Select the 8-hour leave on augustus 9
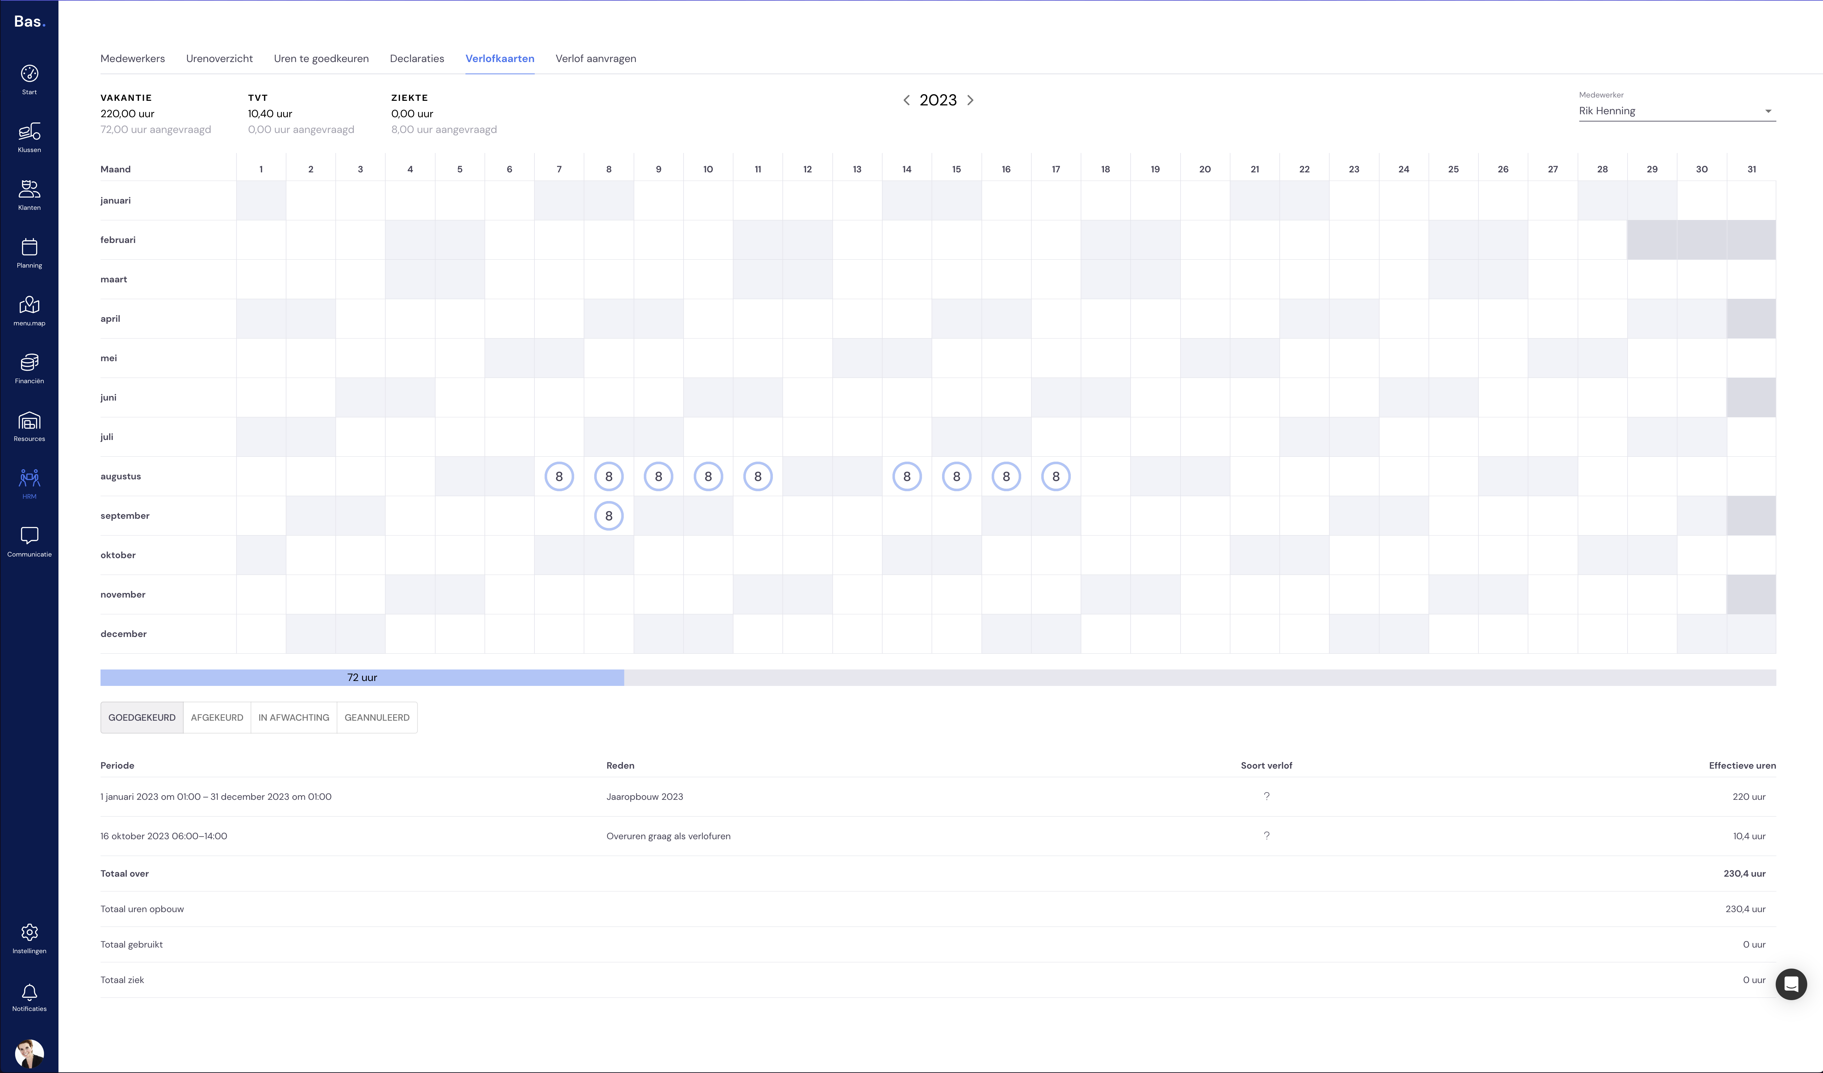 tap(658, 476)
